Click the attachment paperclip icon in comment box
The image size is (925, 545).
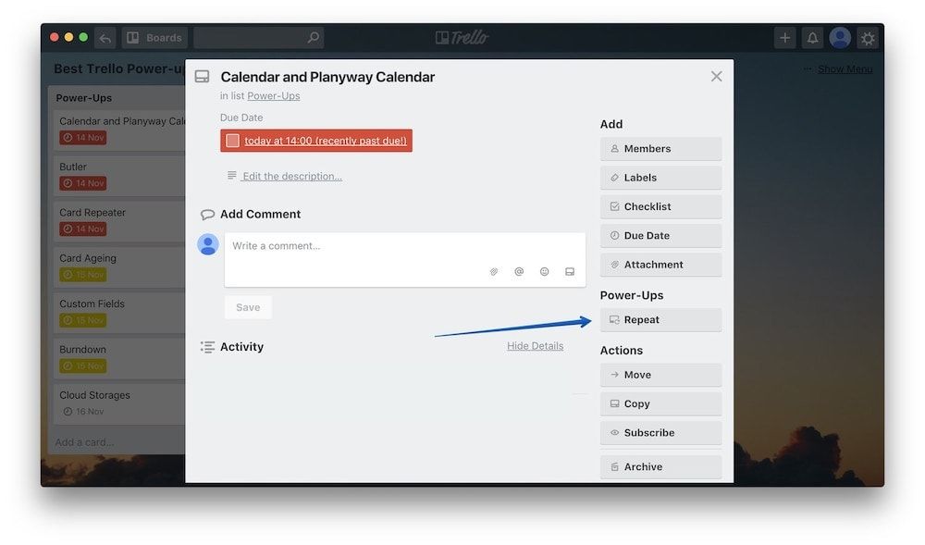(x=494, y=272)
